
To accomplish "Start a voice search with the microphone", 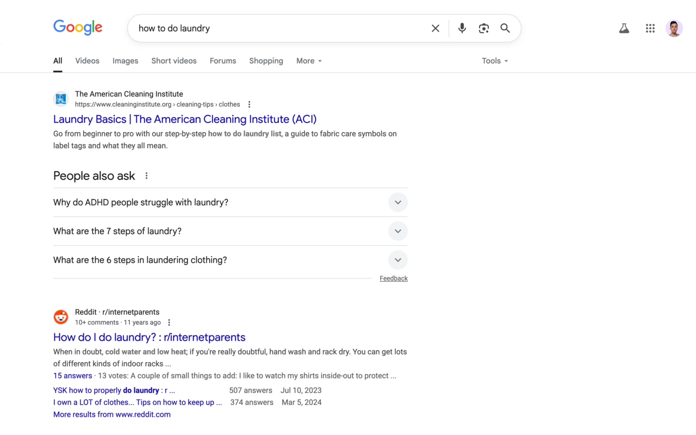I will [x=462, y=28].
